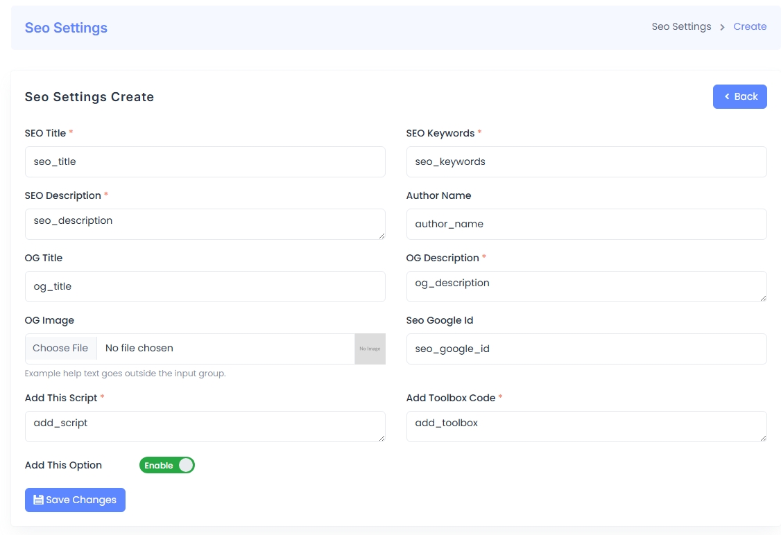Open the Seo Settings breadcrumb link

pos(681,26)
